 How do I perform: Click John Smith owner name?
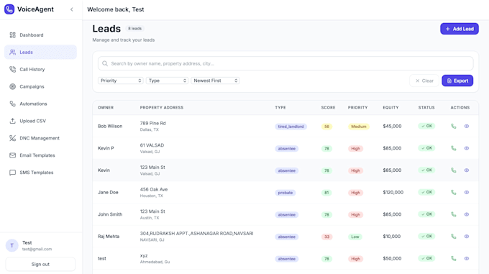click(110, 214)
